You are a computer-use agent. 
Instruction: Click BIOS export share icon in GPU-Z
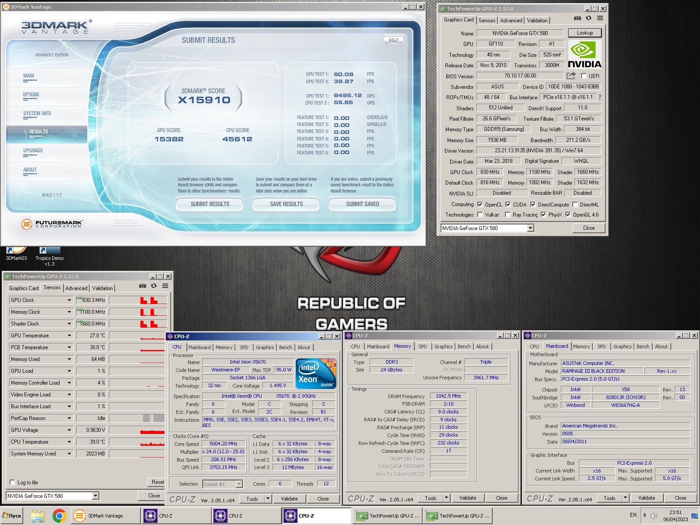coord(571,76)
